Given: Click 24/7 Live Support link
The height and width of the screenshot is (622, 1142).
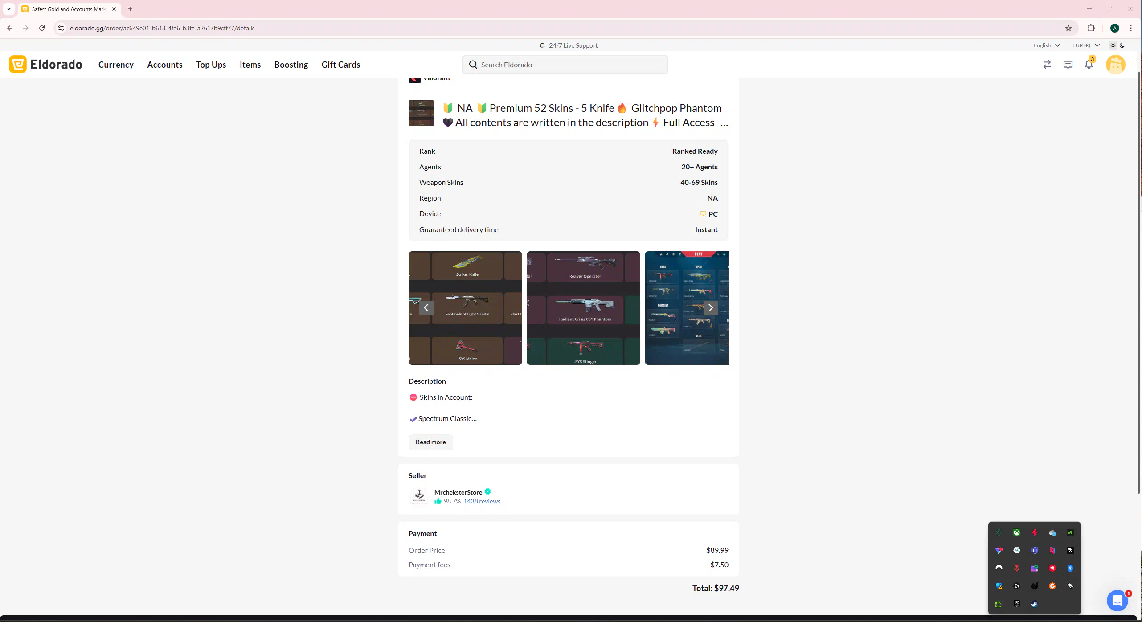Looking at the screenshot, I should click(569, 45).
